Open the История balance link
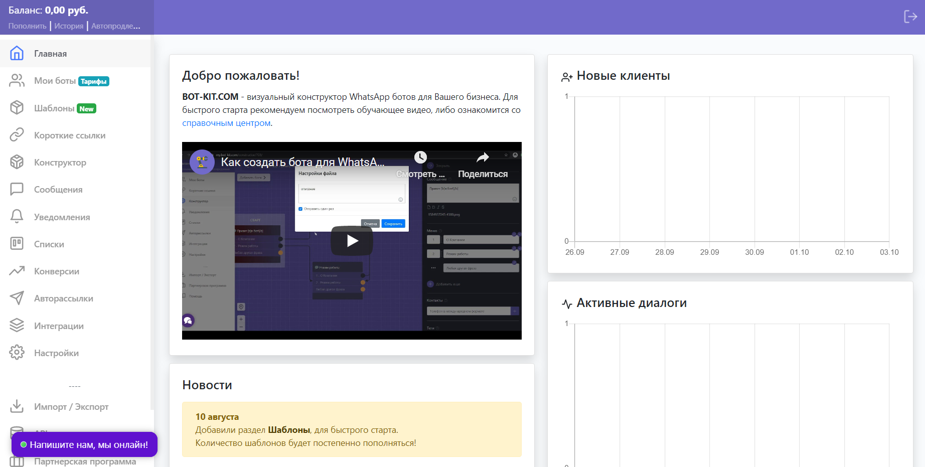This screenshot has height=467, width=925. tap(69, 26)
